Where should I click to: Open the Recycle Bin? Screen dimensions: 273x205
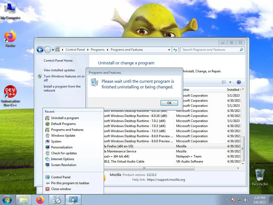260,177
